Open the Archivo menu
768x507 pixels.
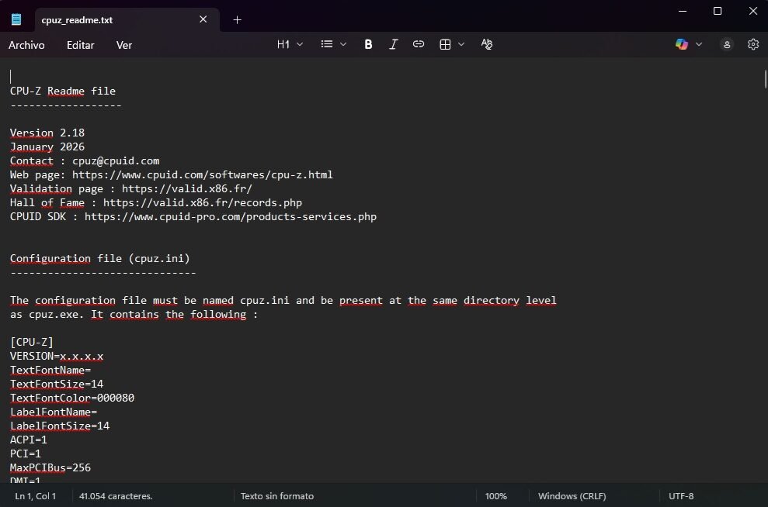click(26, 45)
